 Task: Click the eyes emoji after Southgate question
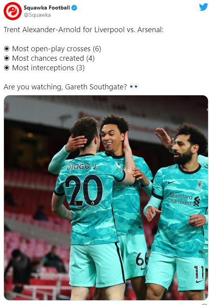(x=134, y=87)
